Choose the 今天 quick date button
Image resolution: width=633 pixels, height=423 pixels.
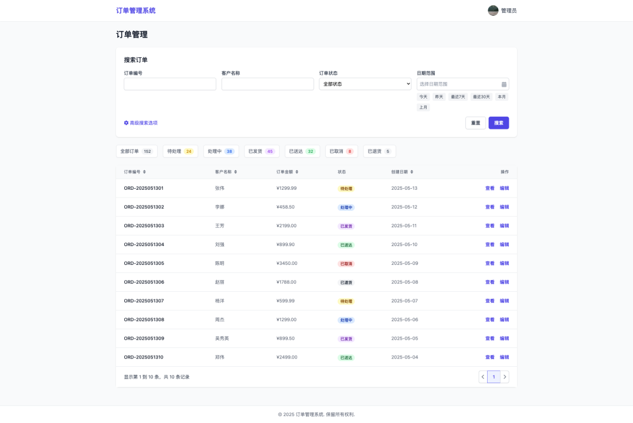(423, 97)
